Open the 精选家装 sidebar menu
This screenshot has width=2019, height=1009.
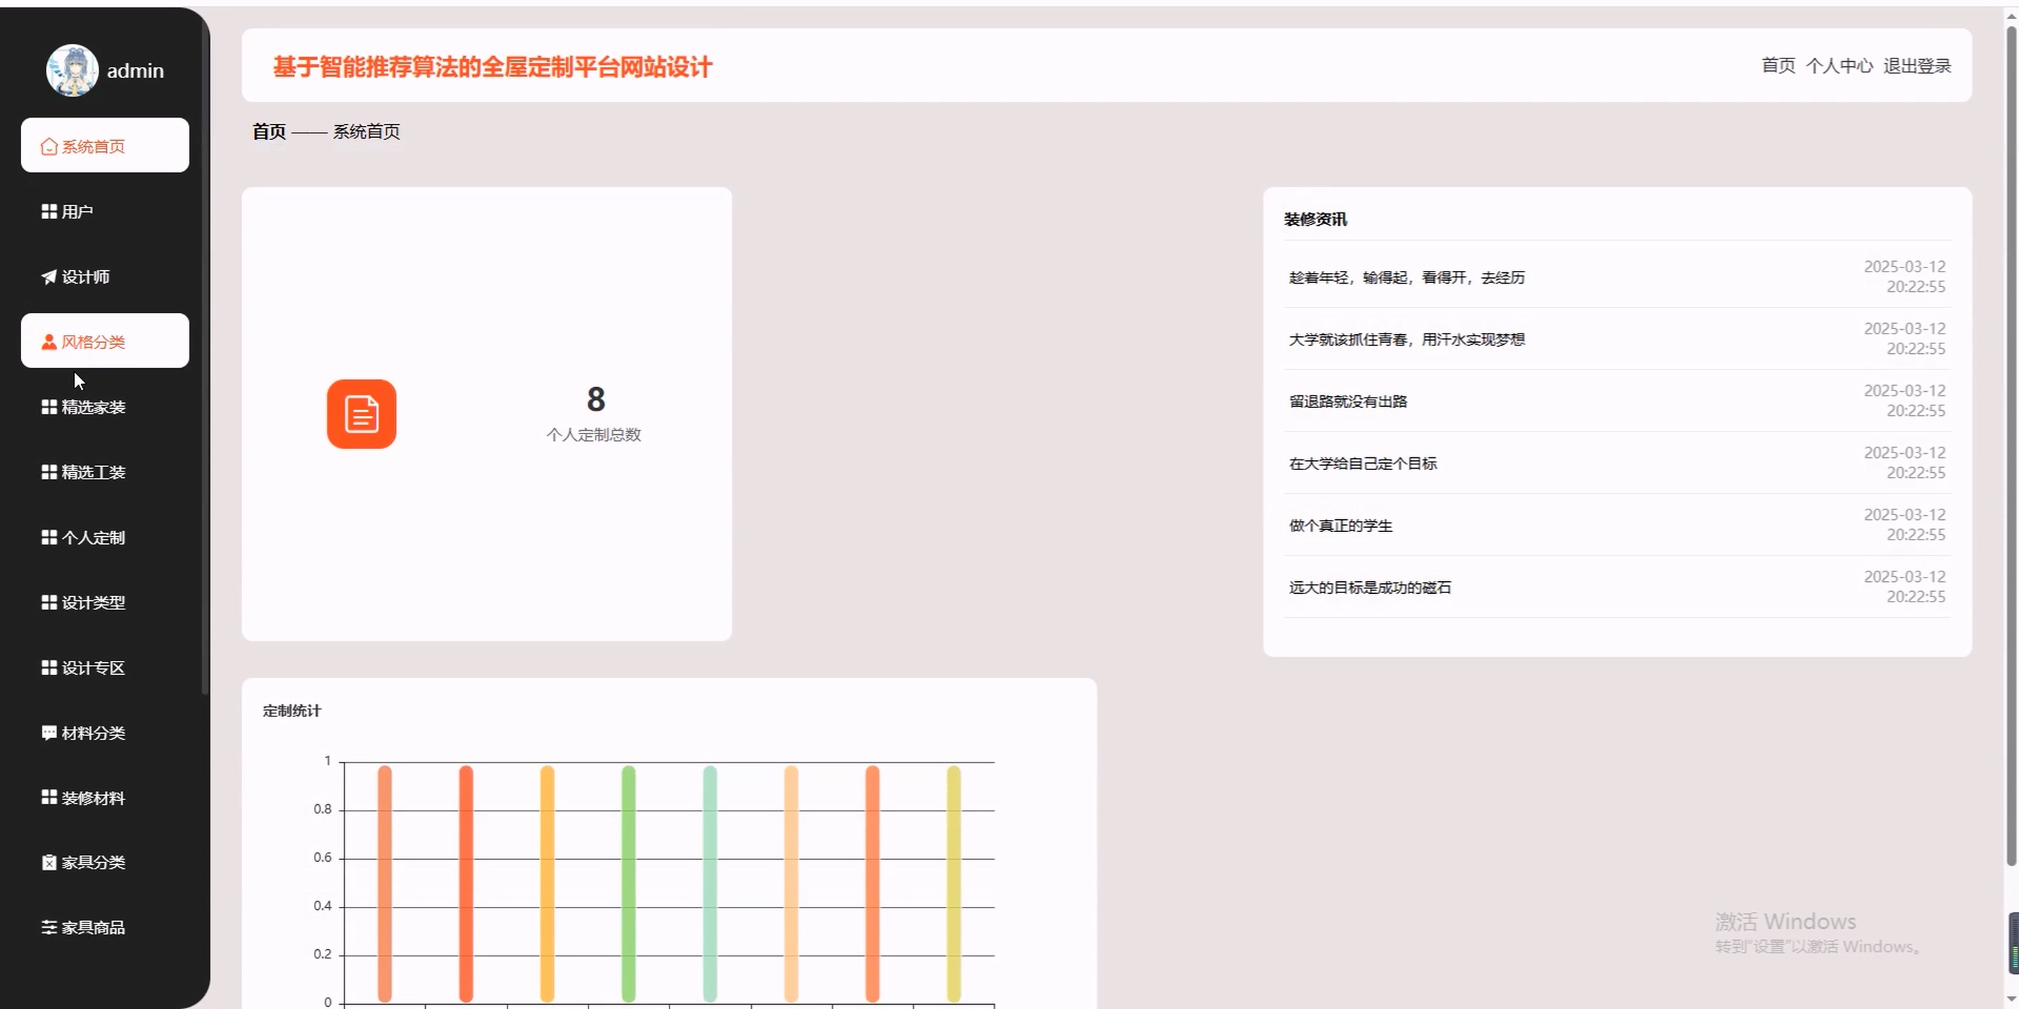click(92, 407)
